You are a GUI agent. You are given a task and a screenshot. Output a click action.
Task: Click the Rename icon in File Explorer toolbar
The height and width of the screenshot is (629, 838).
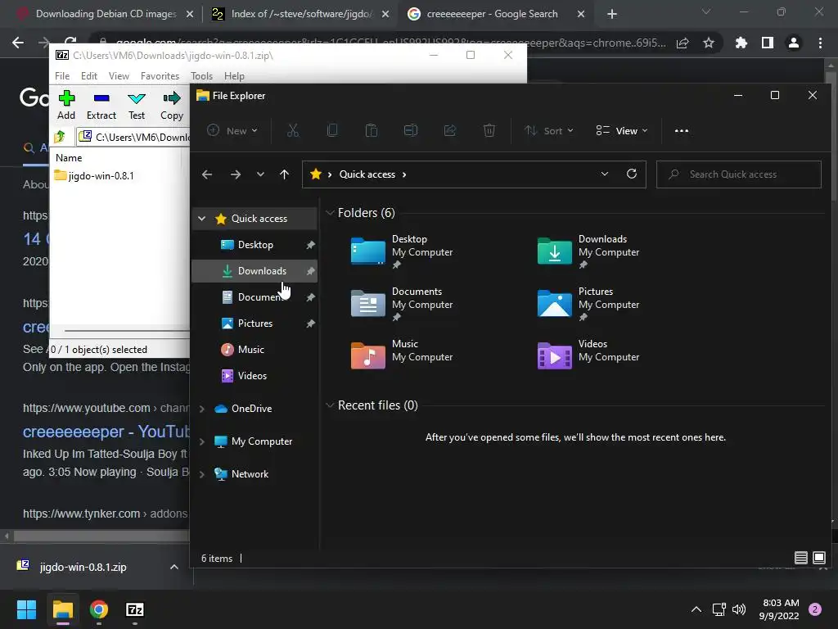click(411, 130)
